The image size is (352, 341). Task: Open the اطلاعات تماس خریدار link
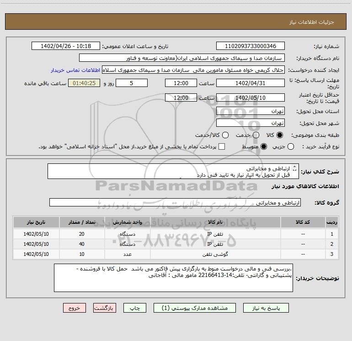(x=75, y=70)
